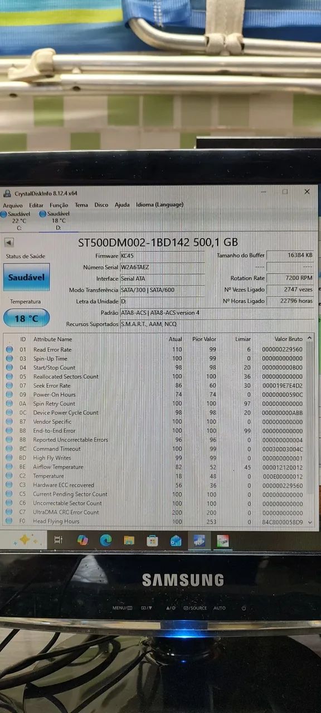321x713 pixels.
Task: Click the status circle for Device Power Cycle Count
Action: (9, 413)
